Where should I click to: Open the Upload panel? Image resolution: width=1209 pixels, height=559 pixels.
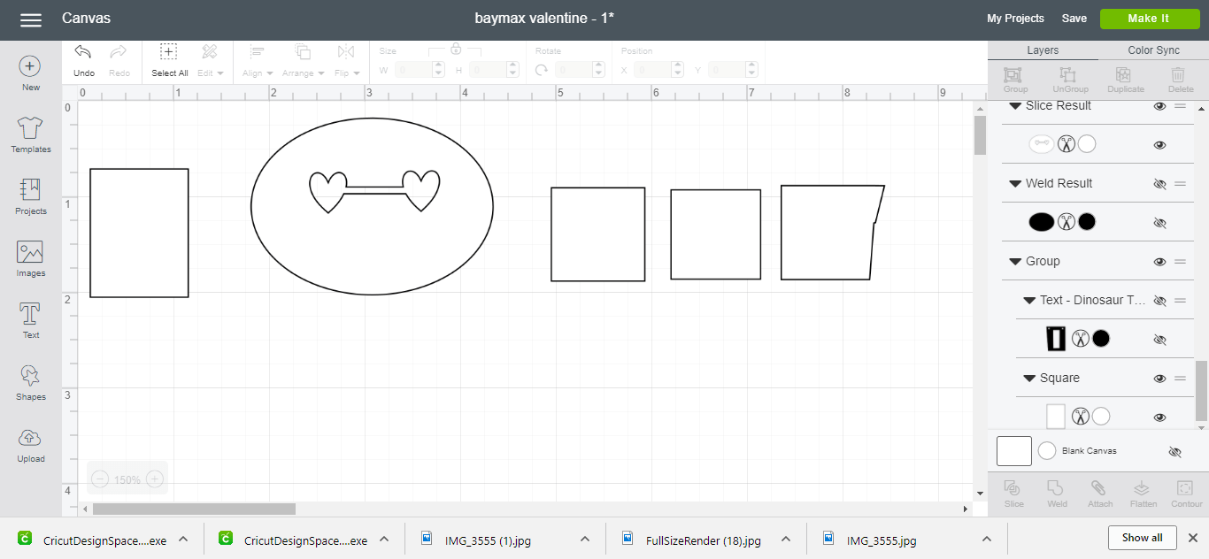pyautogui.click(x=30, y=445)
